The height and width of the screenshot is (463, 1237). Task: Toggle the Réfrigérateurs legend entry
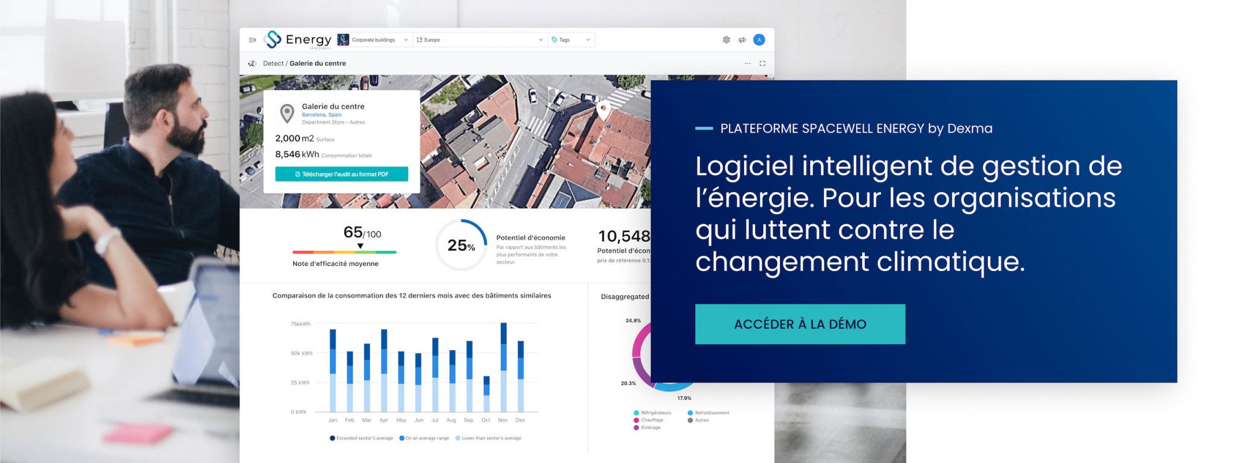[652, 413]
